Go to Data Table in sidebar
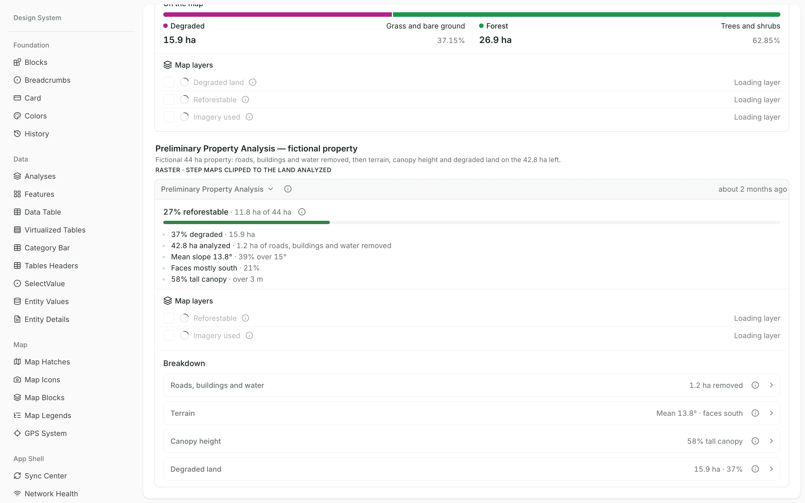This screenshot has width=805, height=503. coord(42,212)
